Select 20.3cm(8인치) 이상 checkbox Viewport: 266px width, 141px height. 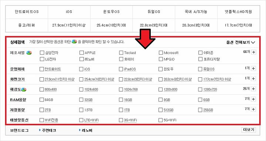[x=160, y=79]
